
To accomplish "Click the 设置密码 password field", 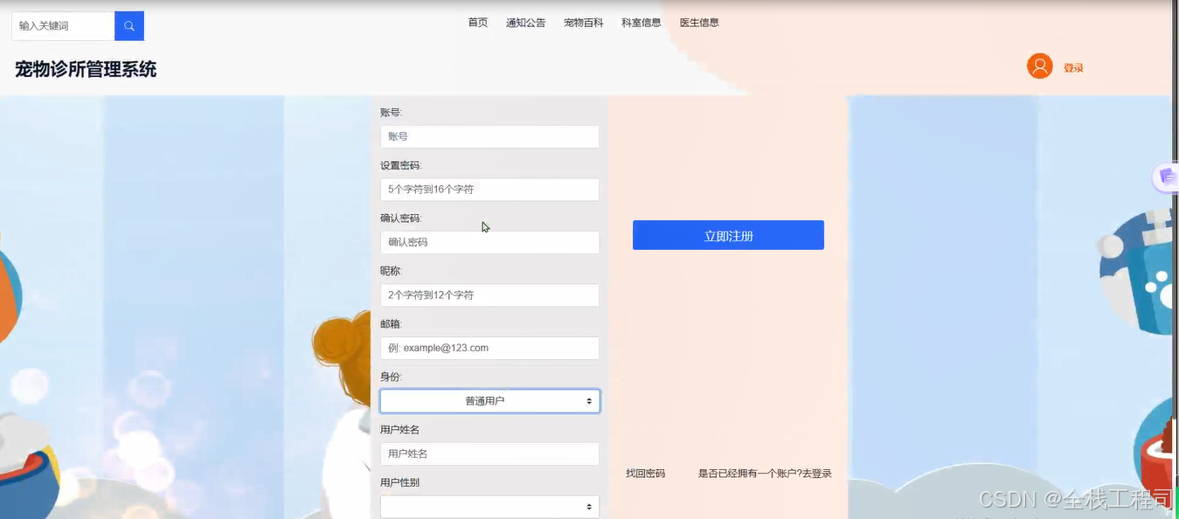I will (489, 190).
